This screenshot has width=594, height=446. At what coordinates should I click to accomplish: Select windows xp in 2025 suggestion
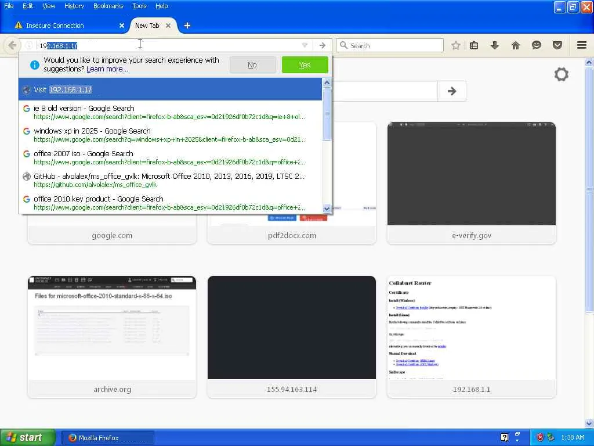[170, 135]
